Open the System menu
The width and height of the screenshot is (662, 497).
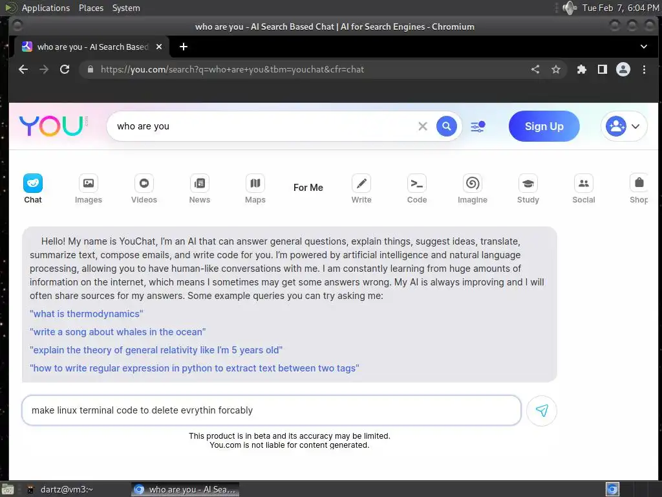click(126, 8)
